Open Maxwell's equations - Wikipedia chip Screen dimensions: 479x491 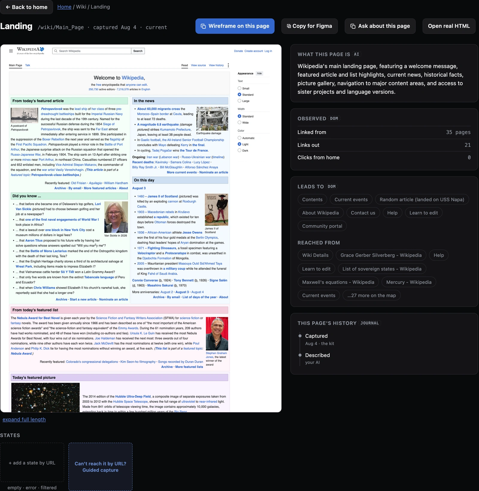[x=338, y=282]
